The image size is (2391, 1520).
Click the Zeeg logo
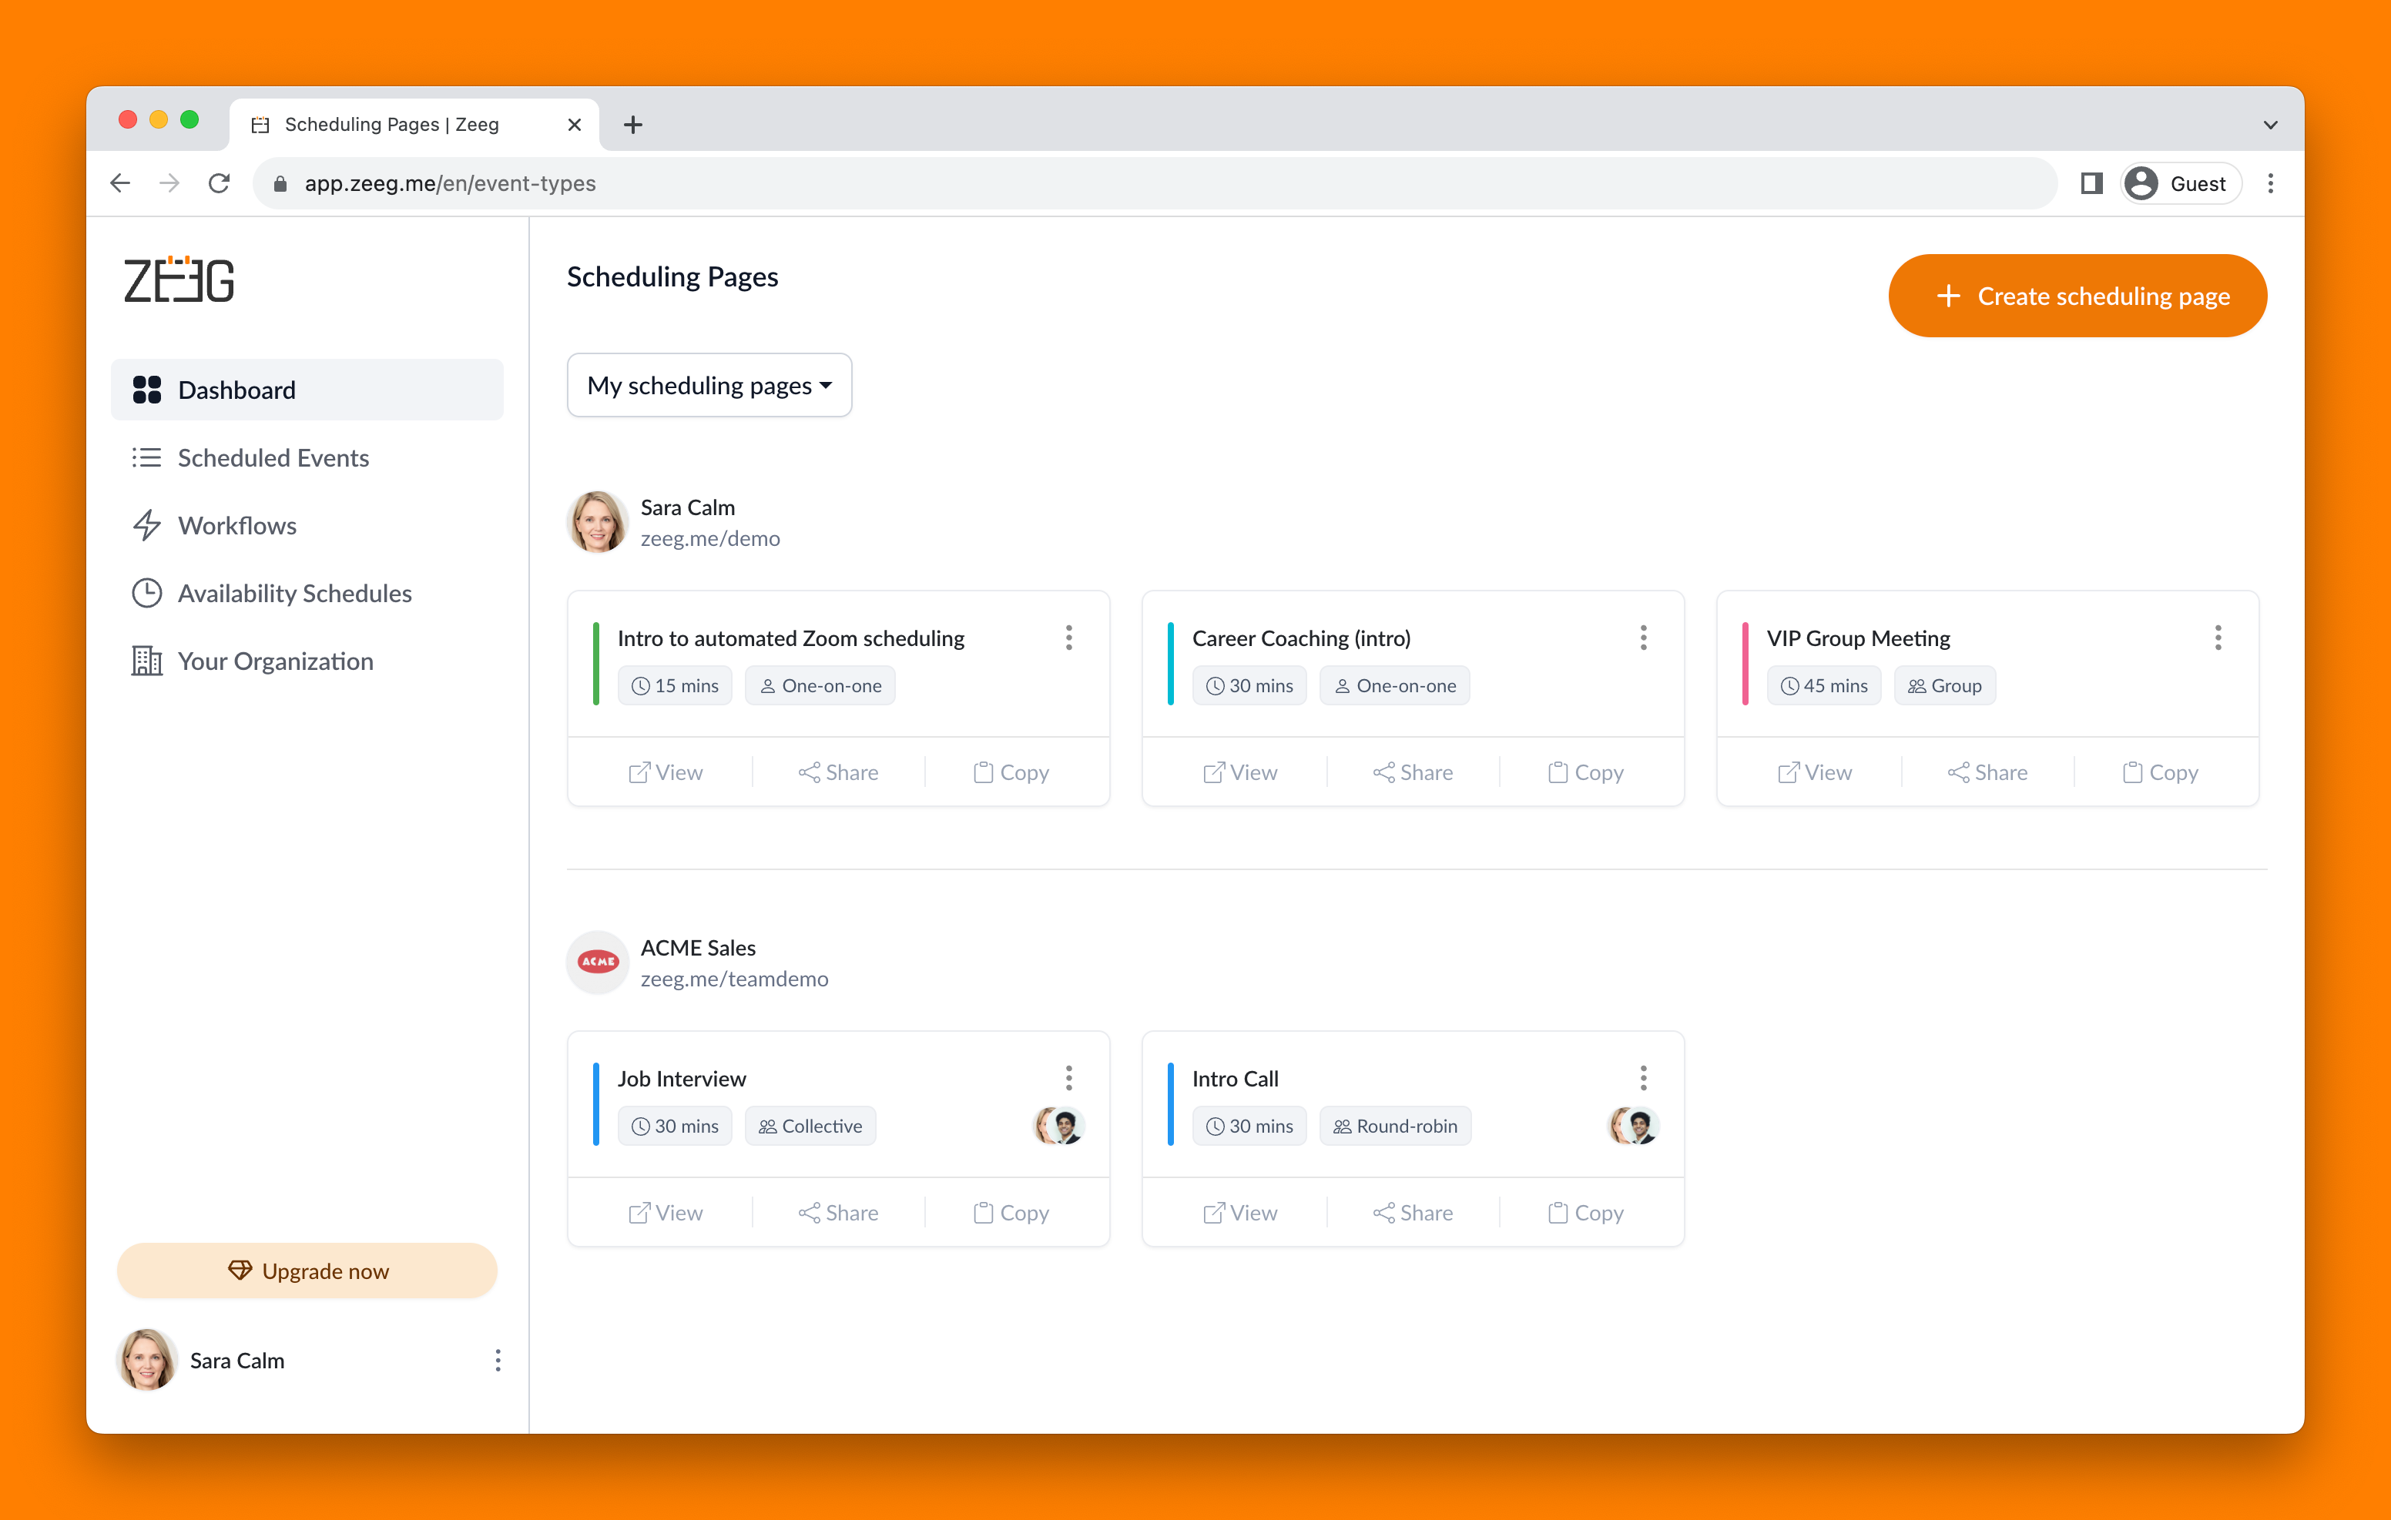click(x=179, y=281)
